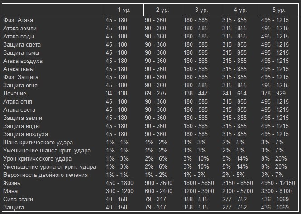Viewport: 301px width, 214px height.
Task: Click the '5 ур.' column header
Action: pyautogui.click(x=279, y=10)
